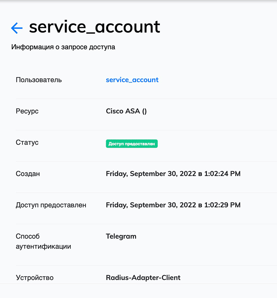Select the created timestamp ending 1:02:24 PM
277x298 pixels.
point(173,174)
